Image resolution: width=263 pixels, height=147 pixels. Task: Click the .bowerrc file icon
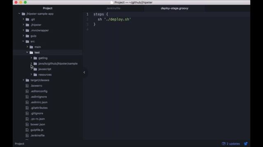click(27, 86)
